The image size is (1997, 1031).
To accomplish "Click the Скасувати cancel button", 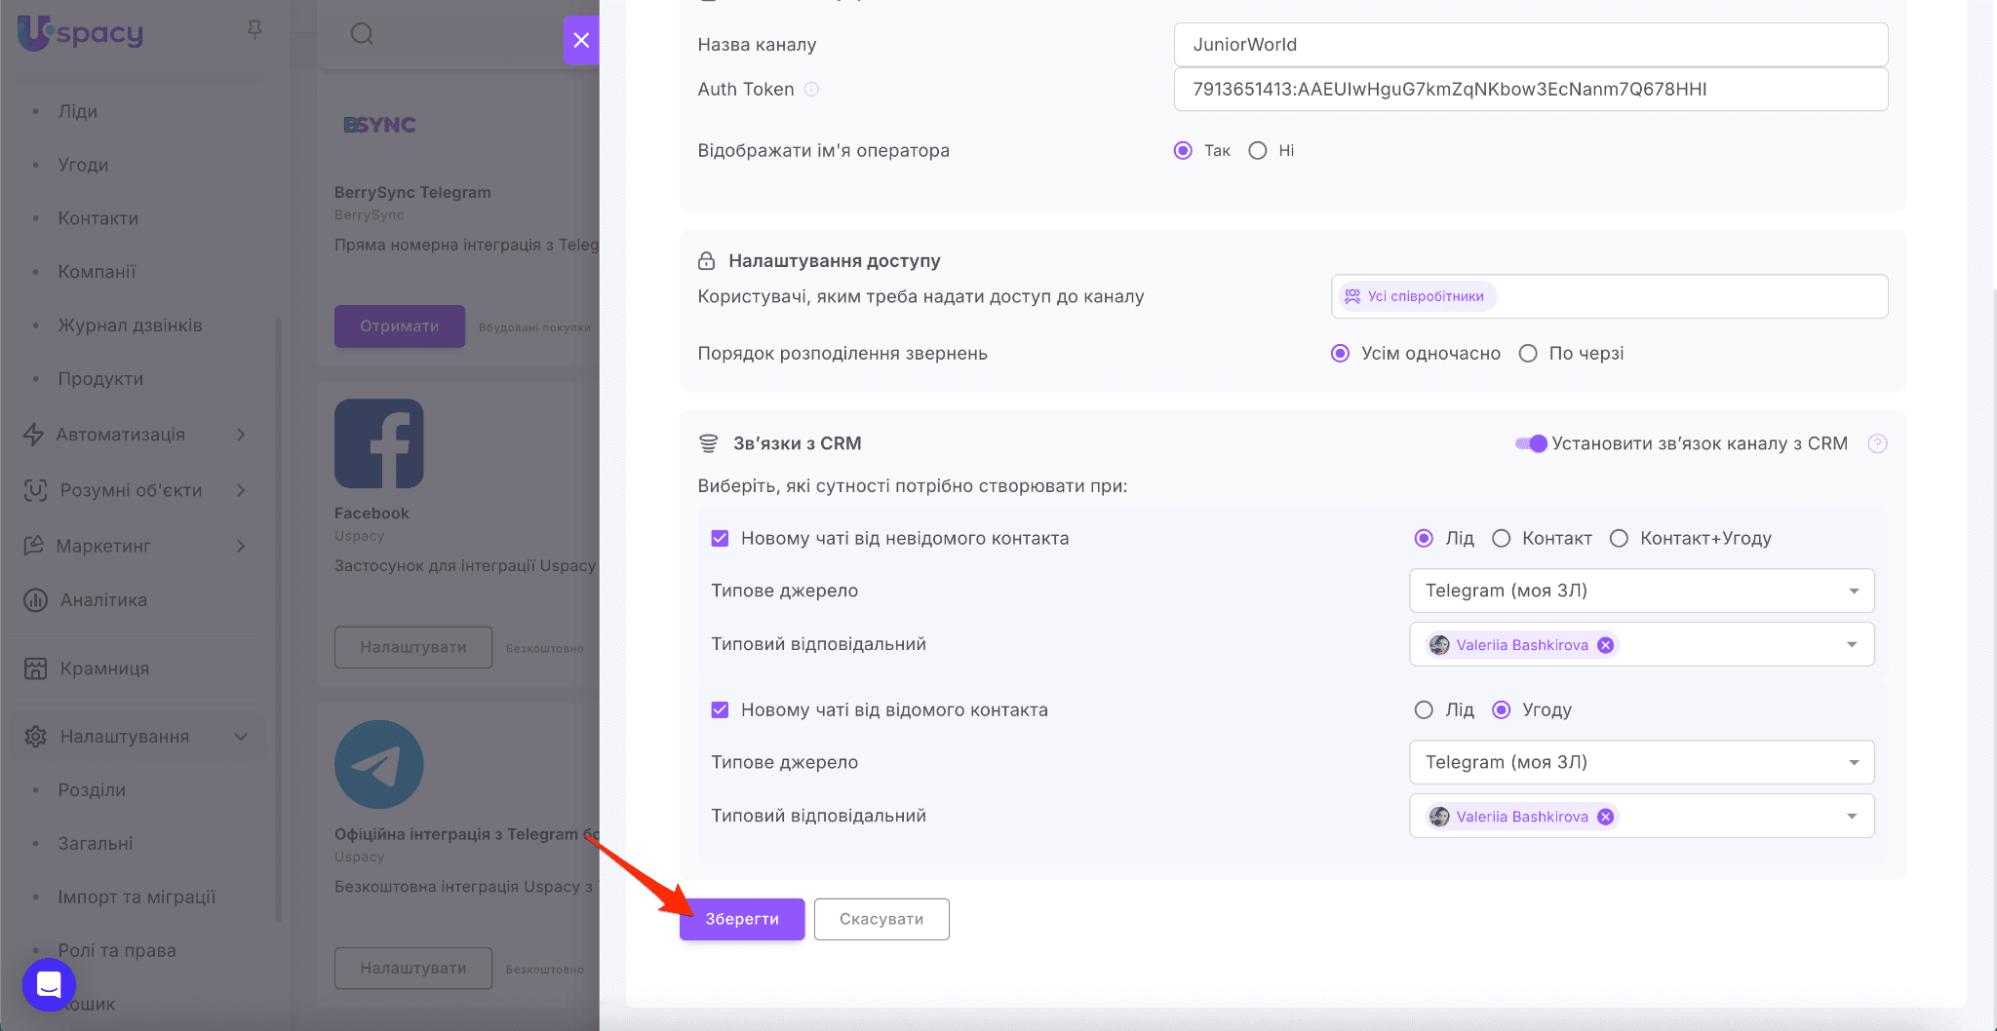I will 881,919.
